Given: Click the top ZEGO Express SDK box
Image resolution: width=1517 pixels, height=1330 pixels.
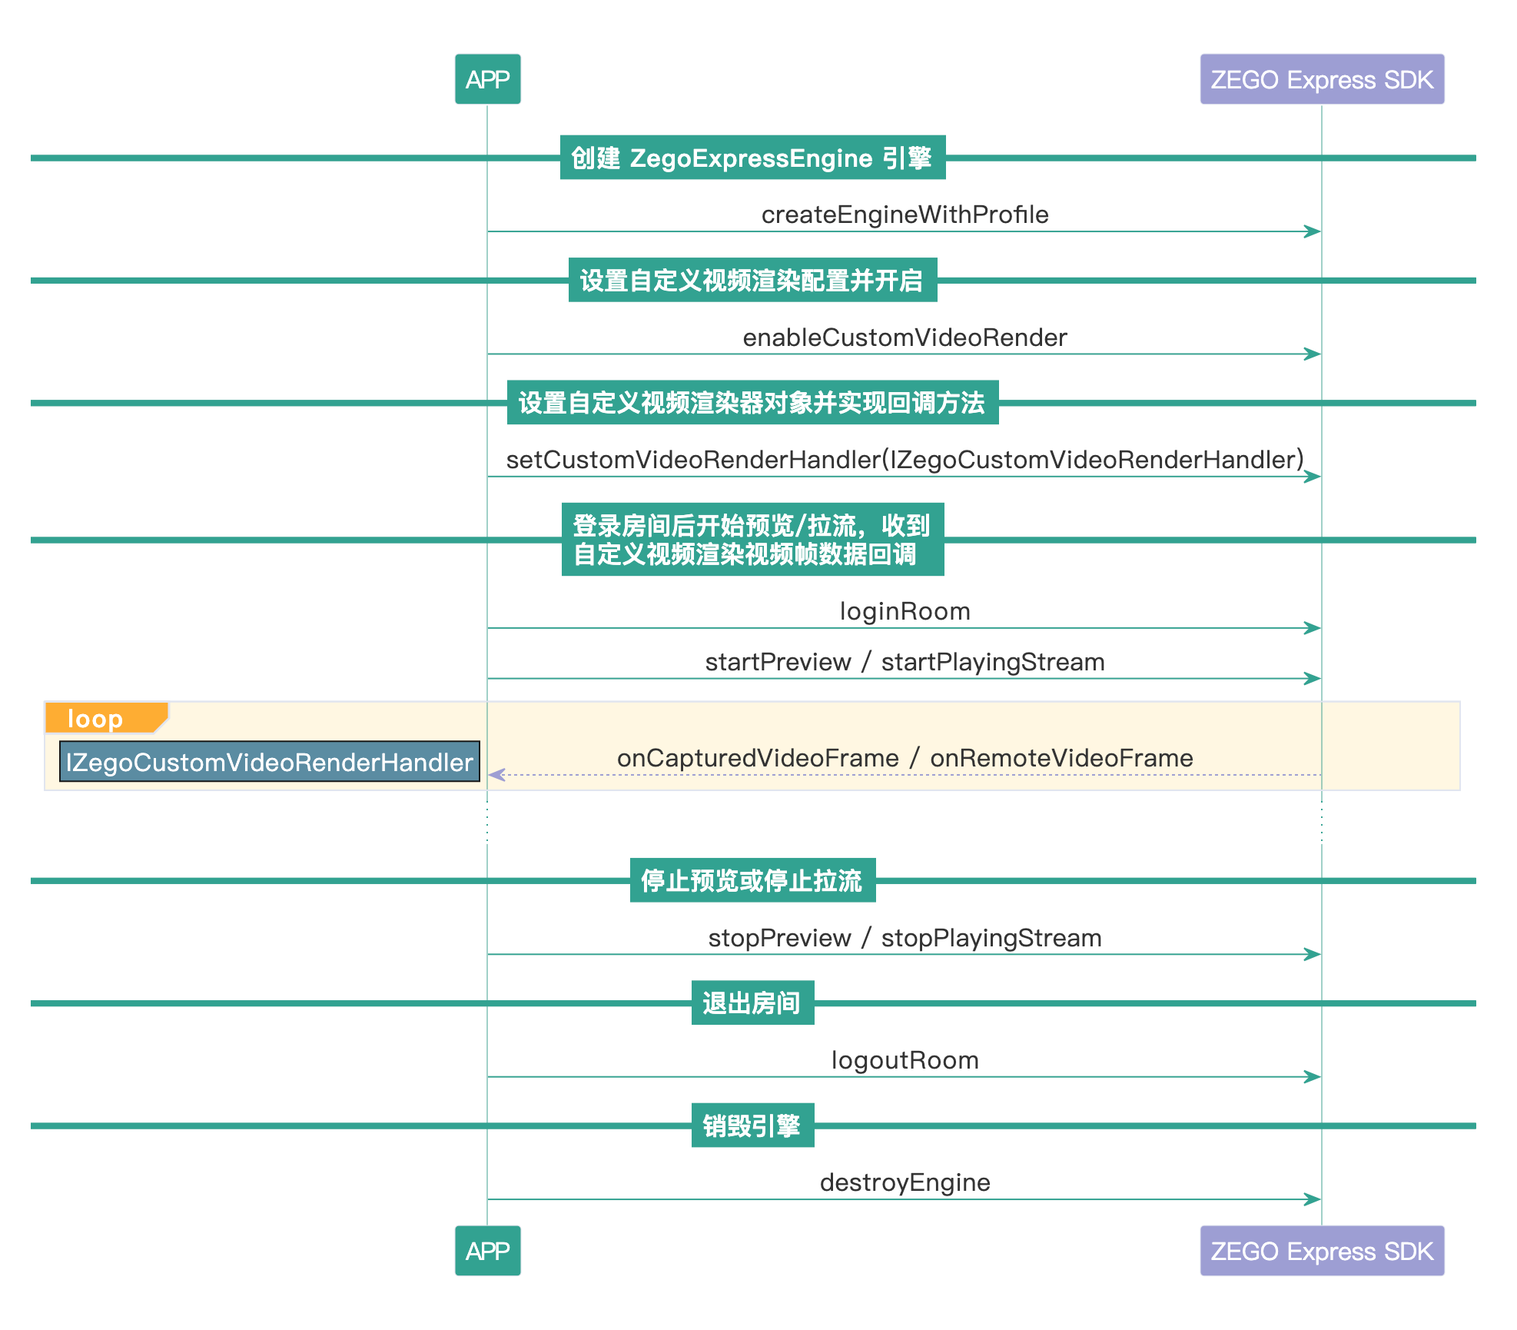Looking at the screenshot, I should [1321, 79].
